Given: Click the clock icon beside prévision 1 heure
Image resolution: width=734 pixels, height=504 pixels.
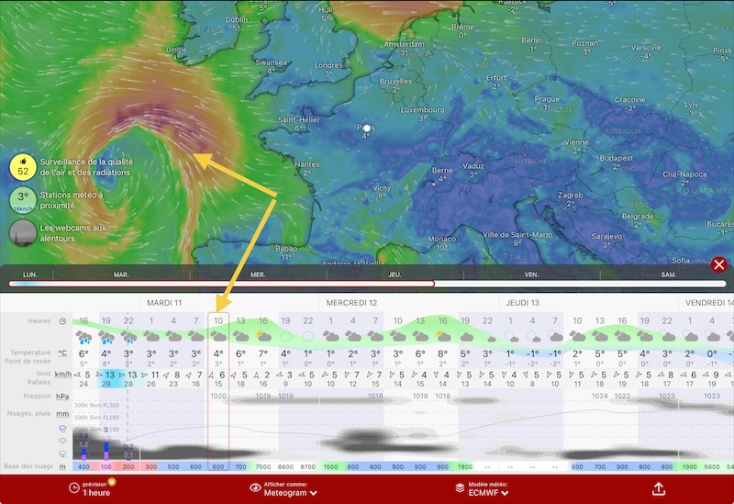Looking at the screenshot, I should [x=72, y=488].
